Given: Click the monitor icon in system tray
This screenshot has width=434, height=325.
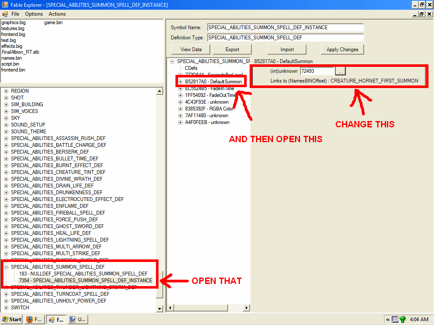Looking at the screenshot, I should (x=395, y=319).
